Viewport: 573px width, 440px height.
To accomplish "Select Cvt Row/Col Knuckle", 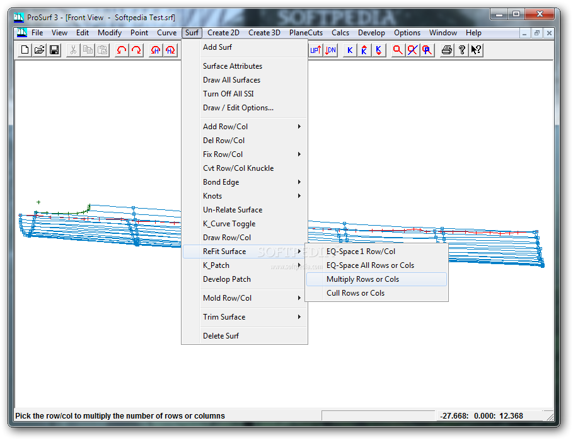I will pyautogui.click(x=245, y=168).
